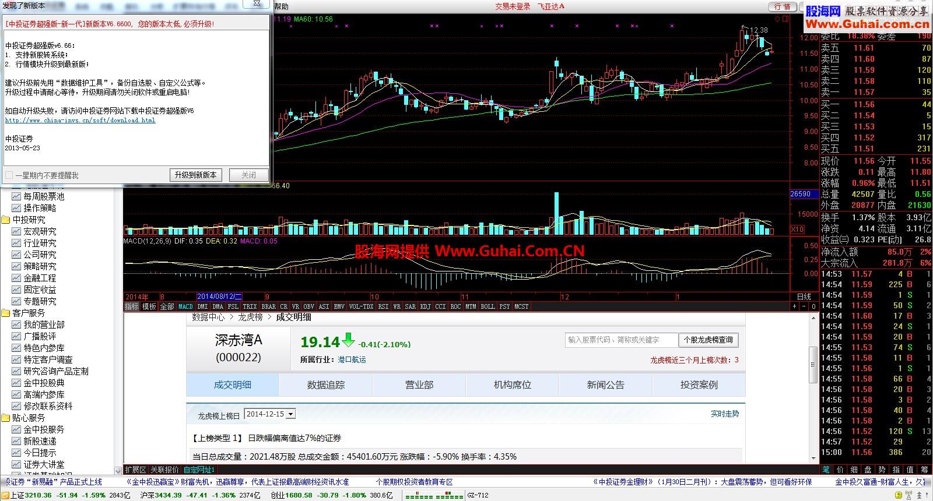933x501 pixels.
Task: Open 数据追踪 tab on web page
Action: [326, 385]
